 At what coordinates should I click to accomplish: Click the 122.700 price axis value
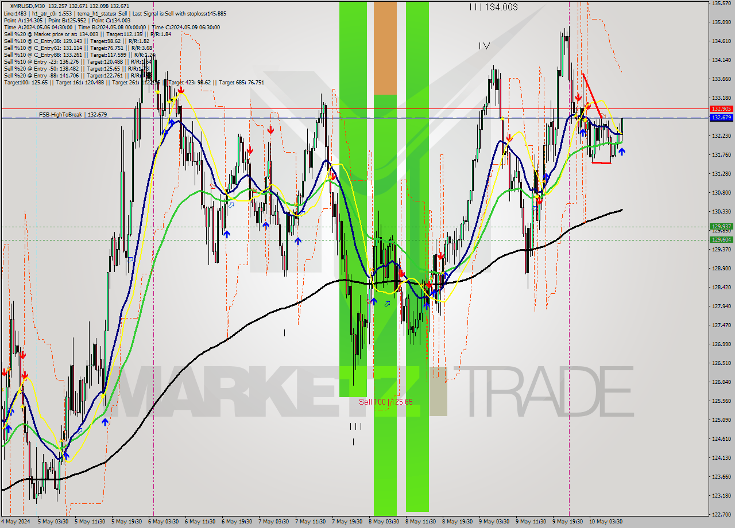[x=721, y=515]
